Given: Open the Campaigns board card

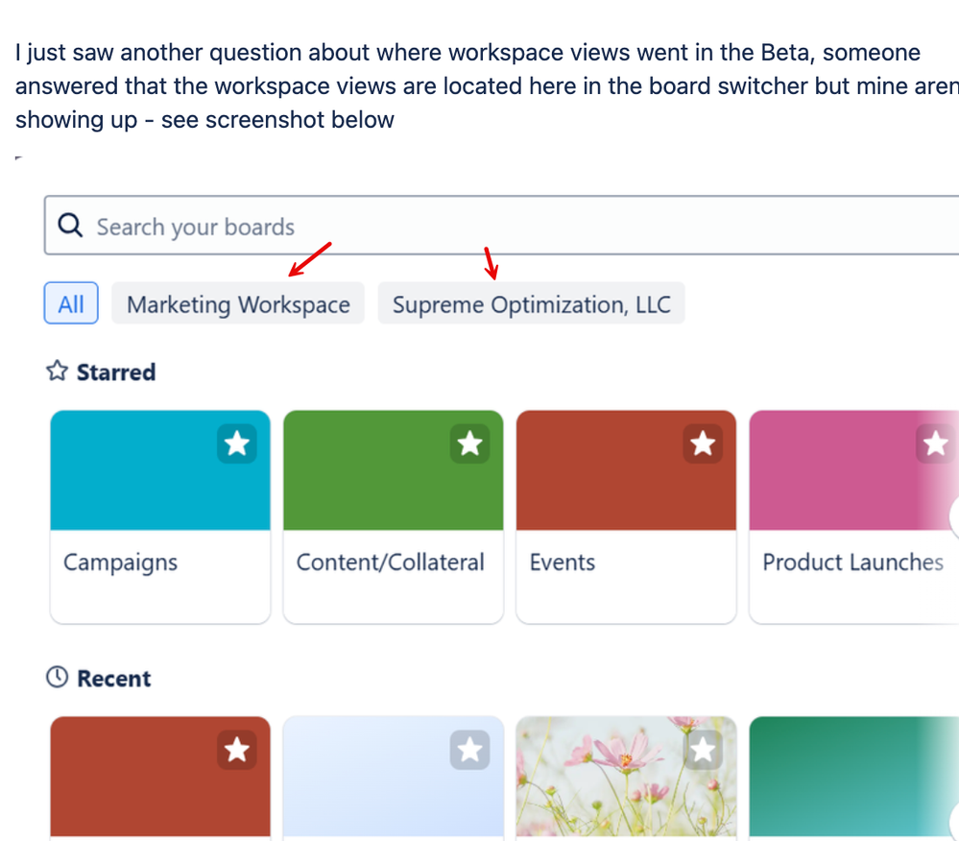Looking at the screenshot, I should [160, 517].
